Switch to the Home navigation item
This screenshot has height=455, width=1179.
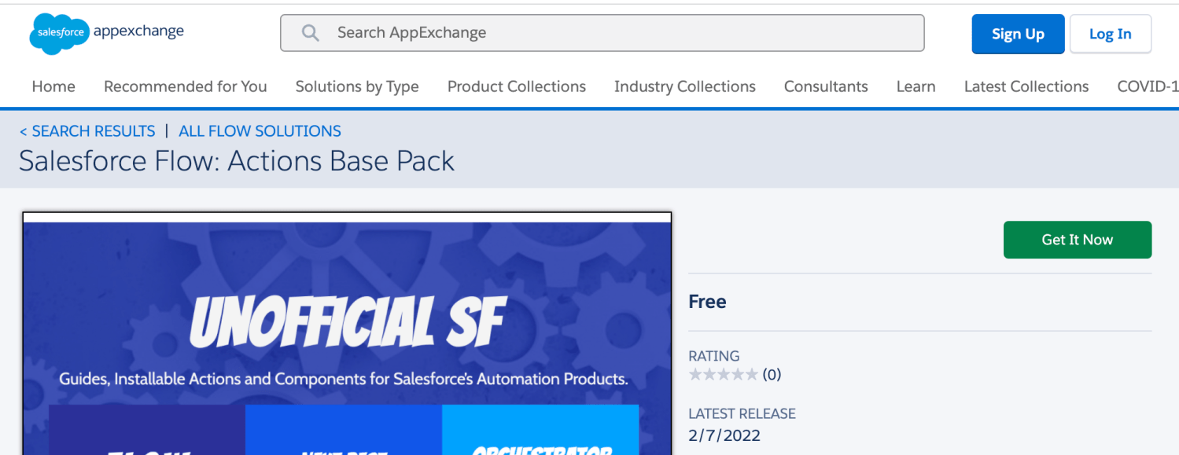pos(53,86)
